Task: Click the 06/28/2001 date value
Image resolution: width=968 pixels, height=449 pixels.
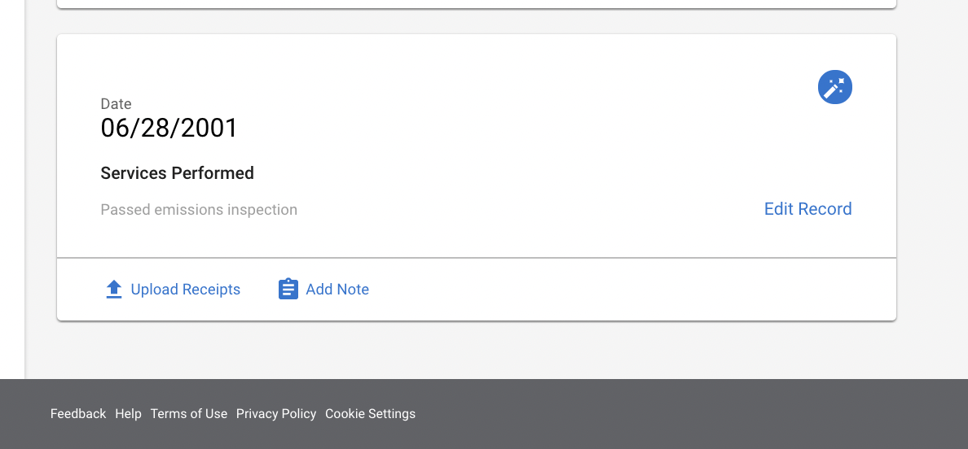Action: tap(169, 128)
